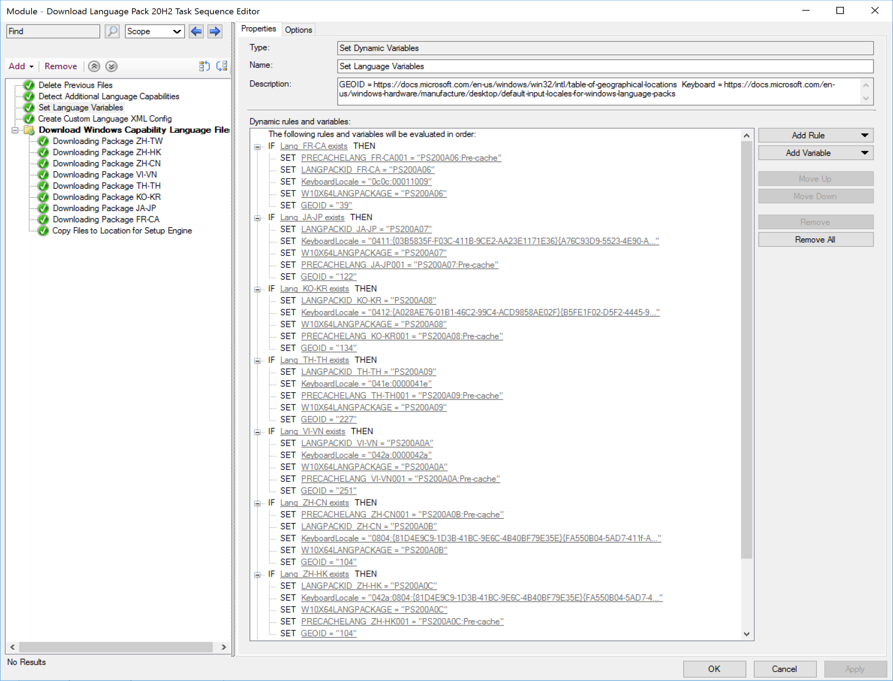Click the blue next-result right arrow
This screenshot has width=893, height=681.
[x=215, y=31]
